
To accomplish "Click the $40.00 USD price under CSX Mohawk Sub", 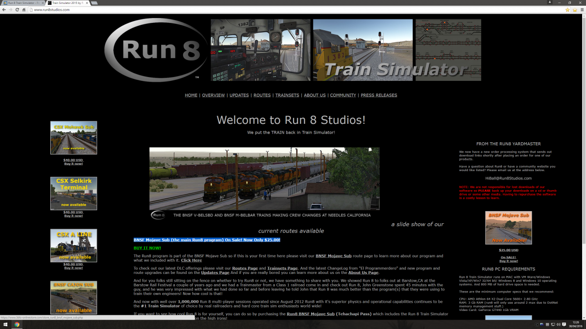I will point(73,160).
